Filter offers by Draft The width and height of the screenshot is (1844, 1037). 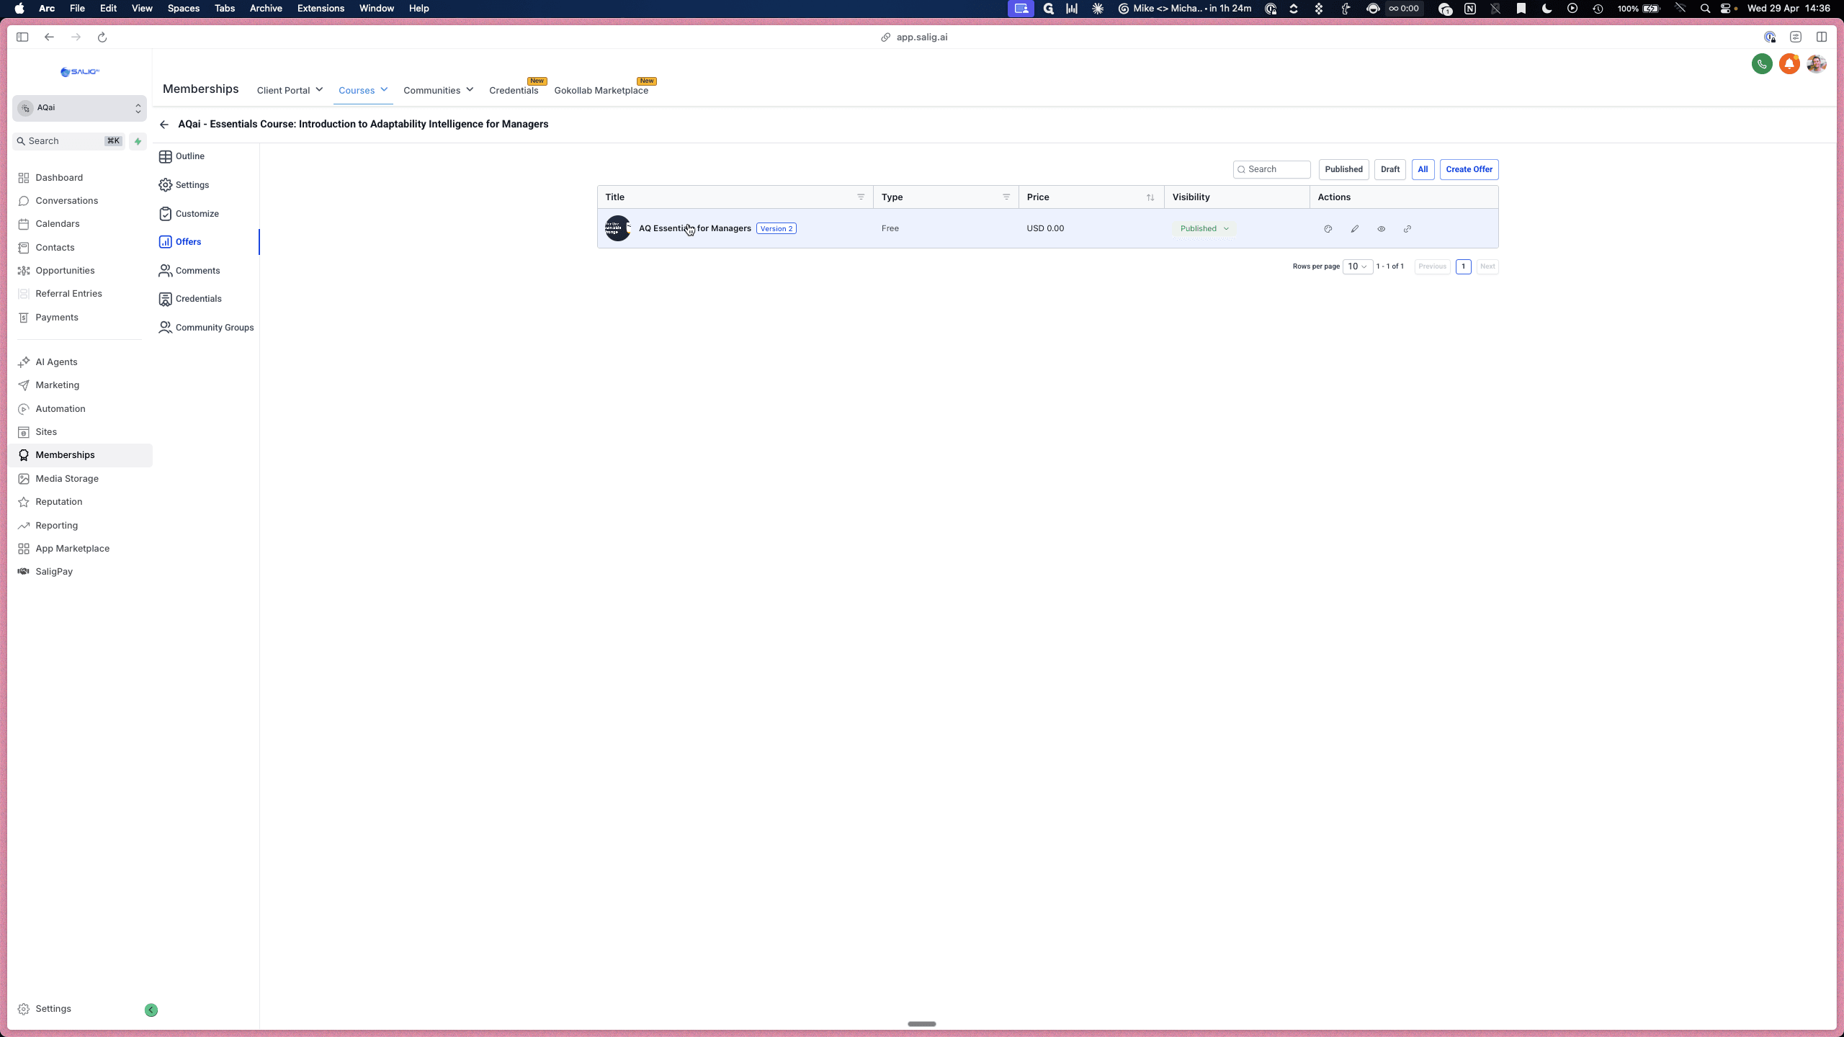[x=1390, y=169]
